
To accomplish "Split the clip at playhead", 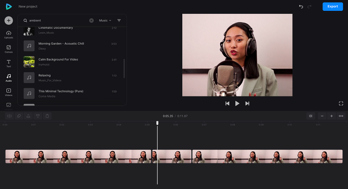I will [x=9, y=116].
